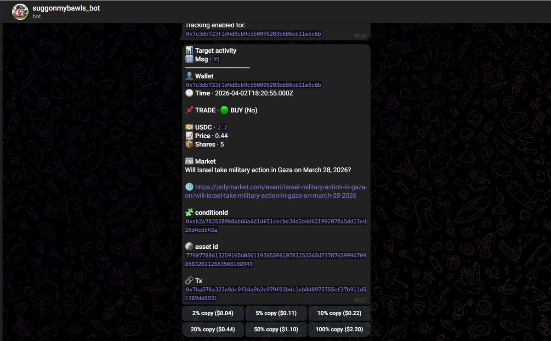This screenshot has height=341, width=551.
Task: Click the Msg number #1
Action: [217, 59]
